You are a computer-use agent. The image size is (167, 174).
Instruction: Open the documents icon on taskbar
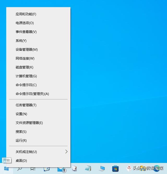coord(74,169)
